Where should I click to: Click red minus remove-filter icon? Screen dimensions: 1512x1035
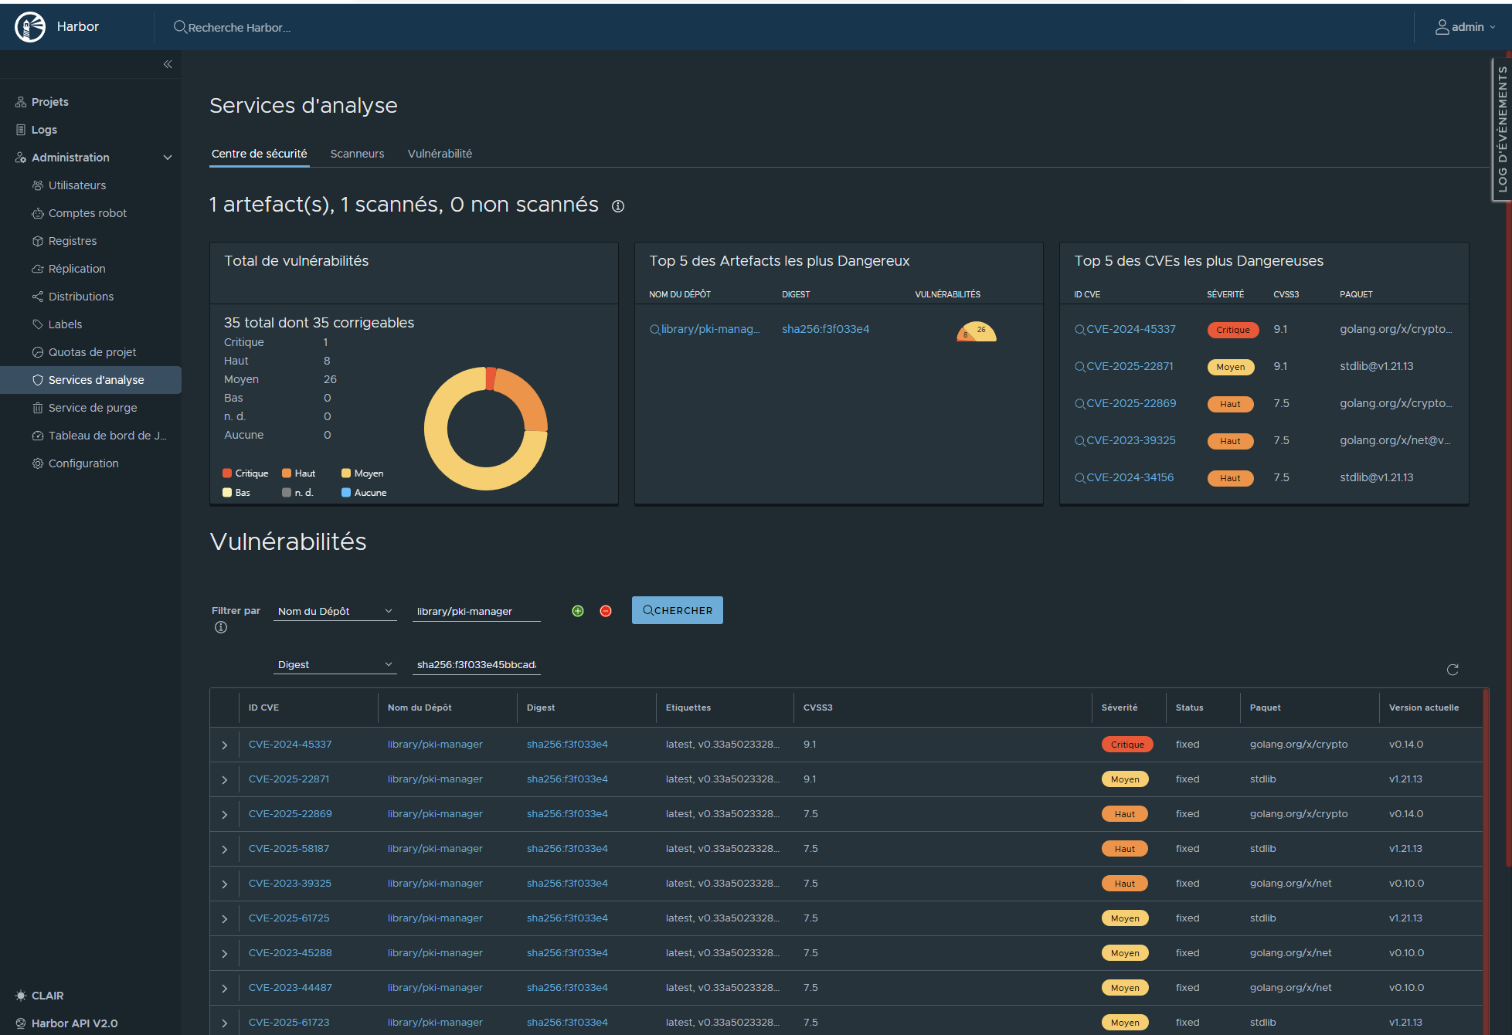[x=606, y=611]
